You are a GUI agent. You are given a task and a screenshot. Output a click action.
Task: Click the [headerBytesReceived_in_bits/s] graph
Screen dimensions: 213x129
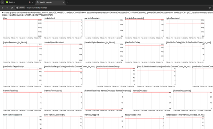point(104,52)
